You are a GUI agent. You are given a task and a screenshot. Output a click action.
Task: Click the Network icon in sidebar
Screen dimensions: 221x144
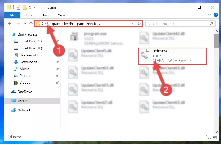14,110
